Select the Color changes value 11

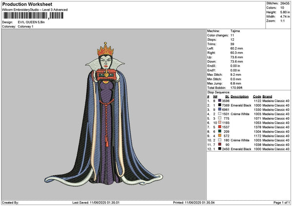pos(232,35)
